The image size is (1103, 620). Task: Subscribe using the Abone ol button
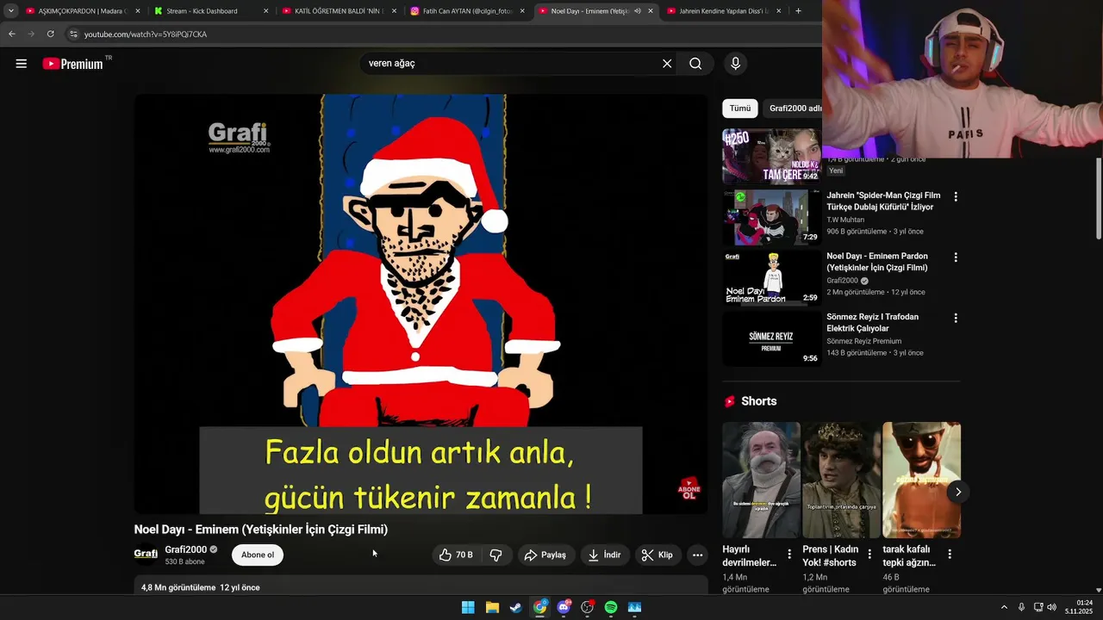tap(258, 555)
